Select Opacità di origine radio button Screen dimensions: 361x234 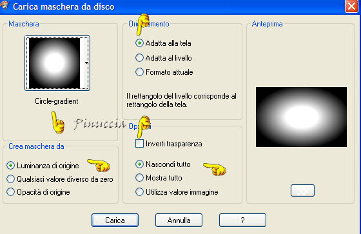point(10,192)
